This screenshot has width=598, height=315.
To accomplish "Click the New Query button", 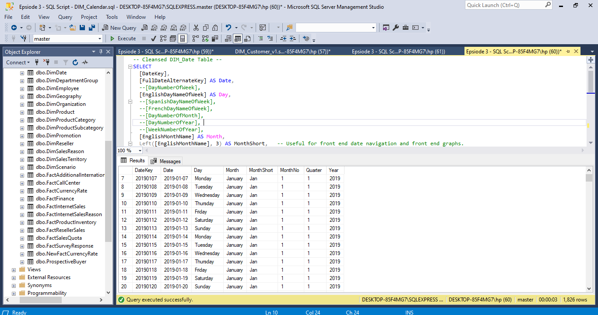I will [x=120, y=28].
